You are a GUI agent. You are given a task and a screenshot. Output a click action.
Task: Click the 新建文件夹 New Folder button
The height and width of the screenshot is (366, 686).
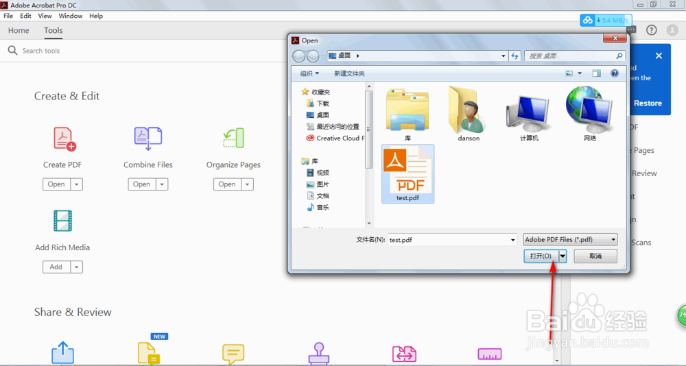pyautogui.click(x=349, y=73)
